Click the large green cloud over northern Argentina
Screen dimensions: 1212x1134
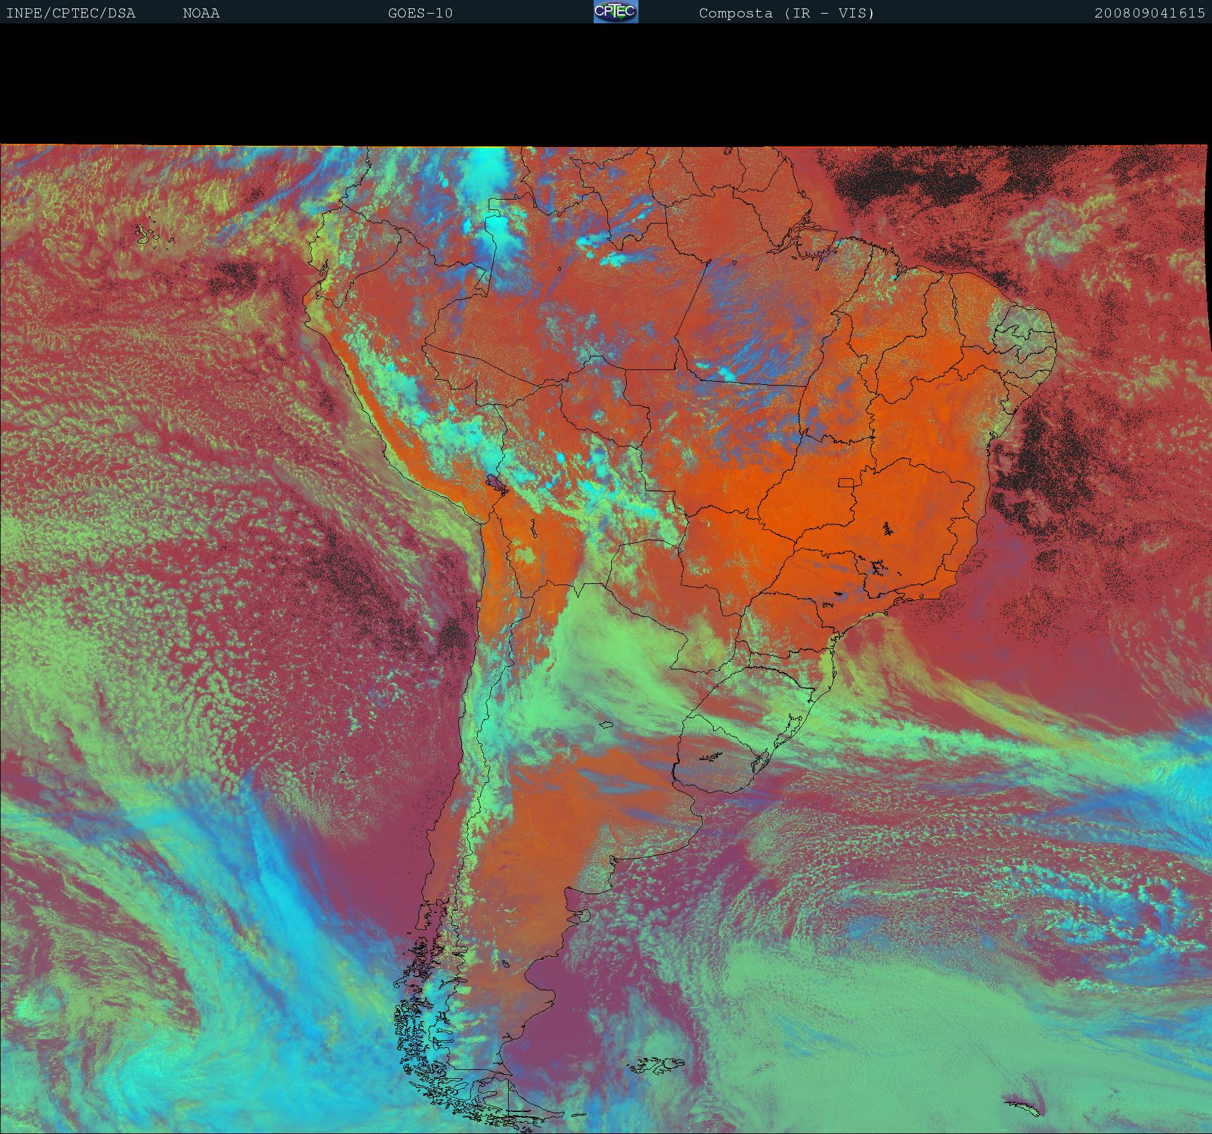tap(603, 654)
